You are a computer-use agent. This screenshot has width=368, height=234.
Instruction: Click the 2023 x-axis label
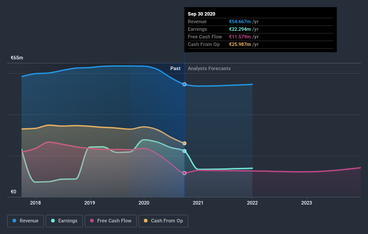[x=307, y=203]
